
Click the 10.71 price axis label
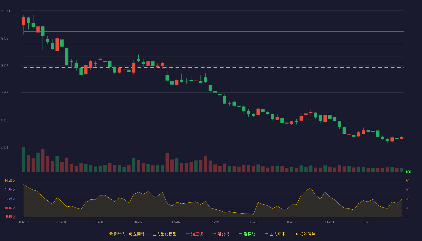5,11
